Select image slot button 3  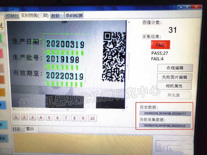[x=32, y=118]
